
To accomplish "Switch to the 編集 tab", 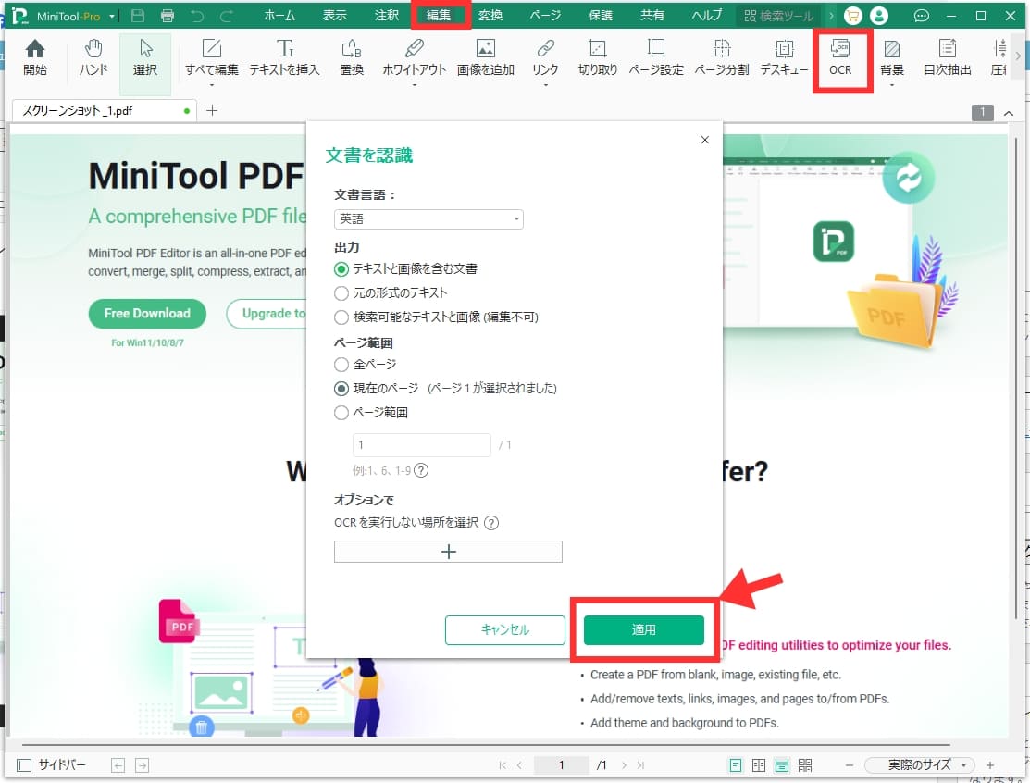I will click(439, 15).
